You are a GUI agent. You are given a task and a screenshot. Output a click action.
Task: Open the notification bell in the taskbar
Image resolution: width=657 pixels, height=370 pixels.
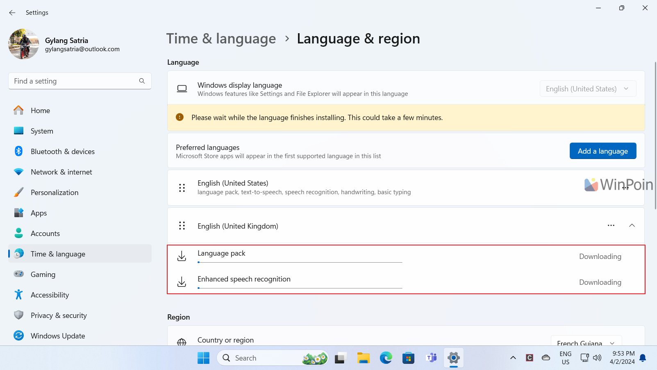[643, 358]
